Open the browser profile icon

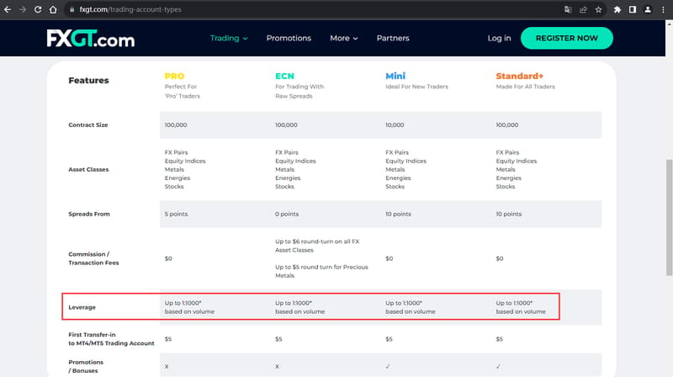click(x=648, y=9)
